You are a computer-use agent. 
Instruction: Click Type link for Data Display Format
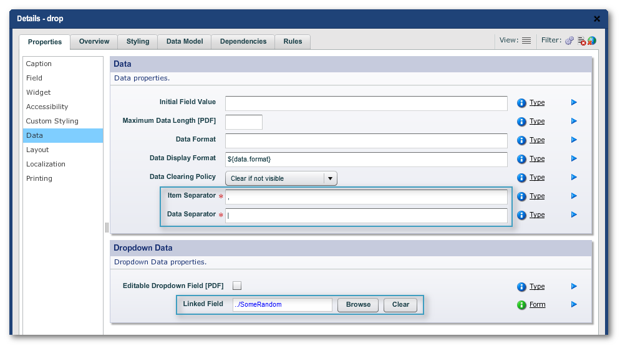click(537, 158)
